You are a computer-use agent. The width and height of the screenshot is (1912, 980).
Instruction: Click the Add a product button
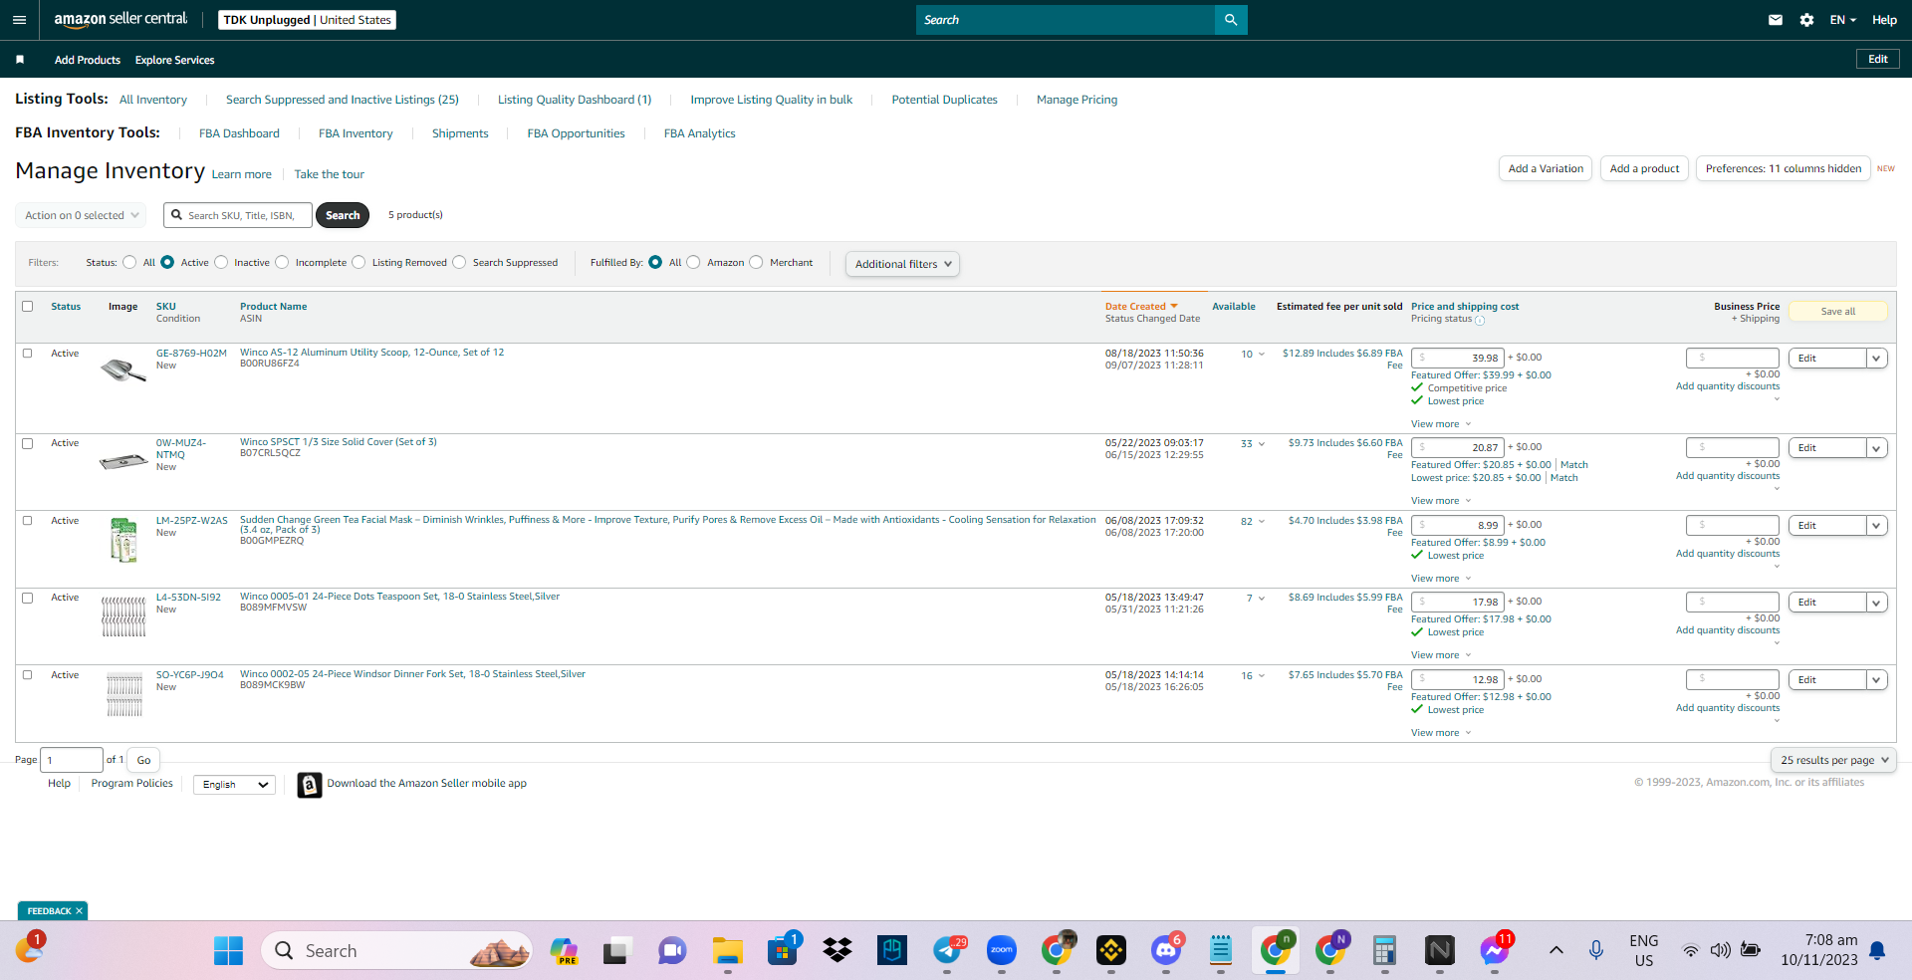pyautogui.click(x=1644, y=169)
